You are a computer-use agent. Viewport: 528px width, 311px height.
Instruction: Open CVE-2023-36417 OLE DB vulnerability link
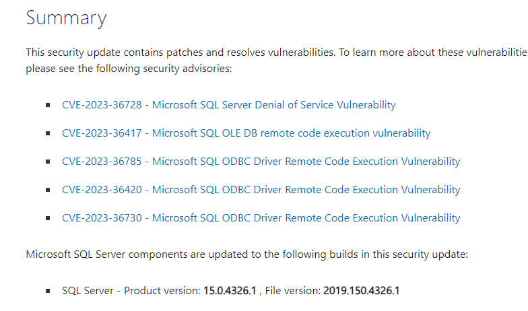(x=246, y=133)
